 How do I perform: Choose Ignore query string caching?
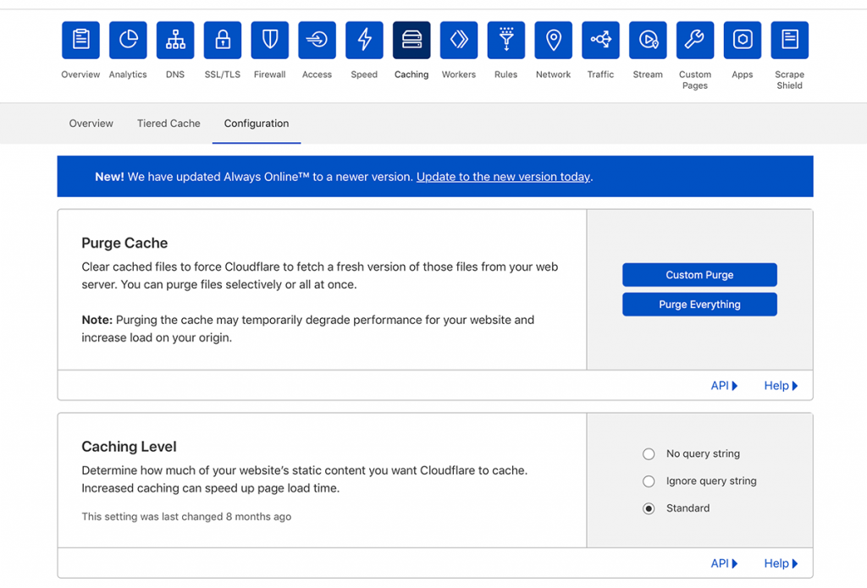[649, 481]
